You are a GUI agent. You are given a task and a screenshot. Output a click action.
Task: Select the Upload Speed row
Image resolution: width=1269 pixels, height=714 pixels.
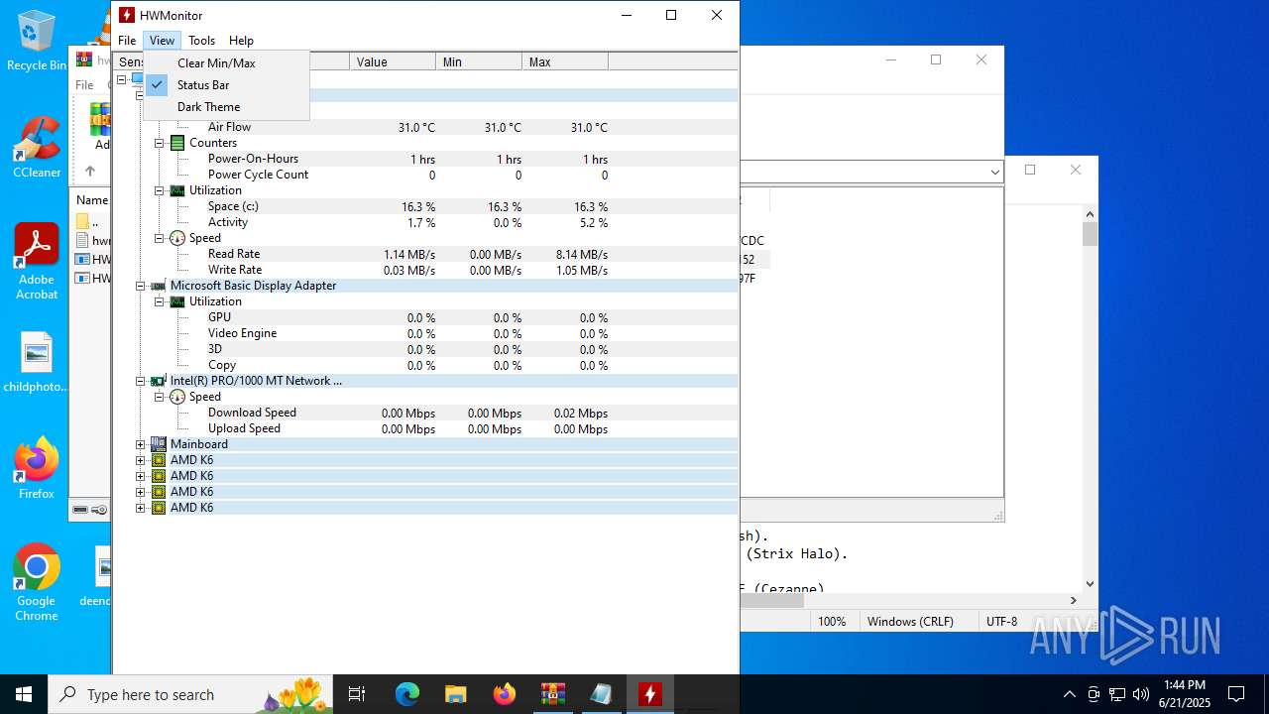(425, 428)
